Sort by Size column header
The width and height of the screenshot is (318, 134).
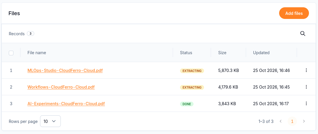pyautogui.click(x=222, y=53)
